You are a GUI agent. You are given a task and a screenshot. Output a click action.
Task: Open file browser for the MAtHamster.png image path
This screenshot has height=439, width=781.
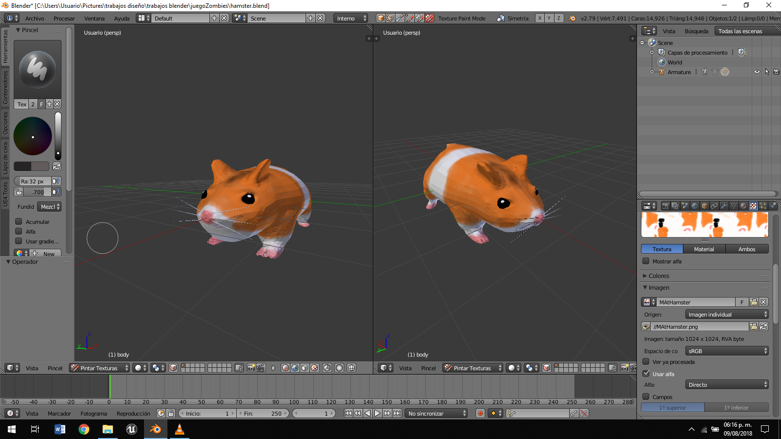(x=754, y=326)
